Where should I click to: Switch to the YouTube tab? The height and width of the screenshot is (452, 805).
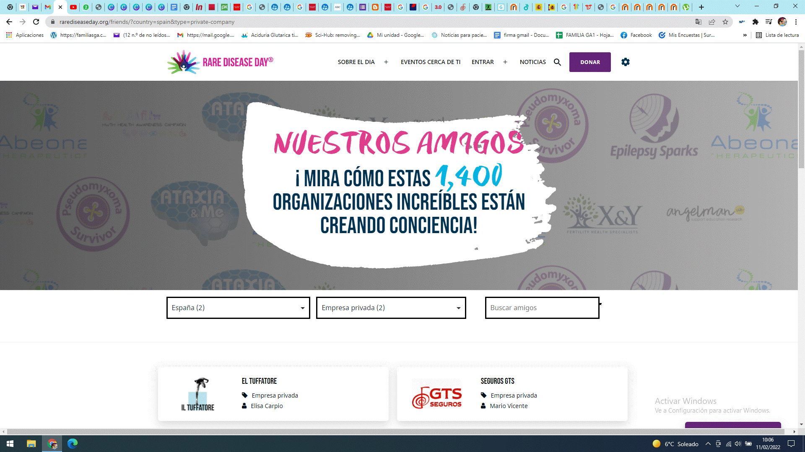pos(73,7)
